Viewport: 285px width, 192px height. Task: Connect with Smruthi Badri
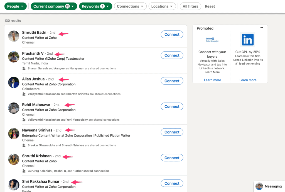point(172,34)
